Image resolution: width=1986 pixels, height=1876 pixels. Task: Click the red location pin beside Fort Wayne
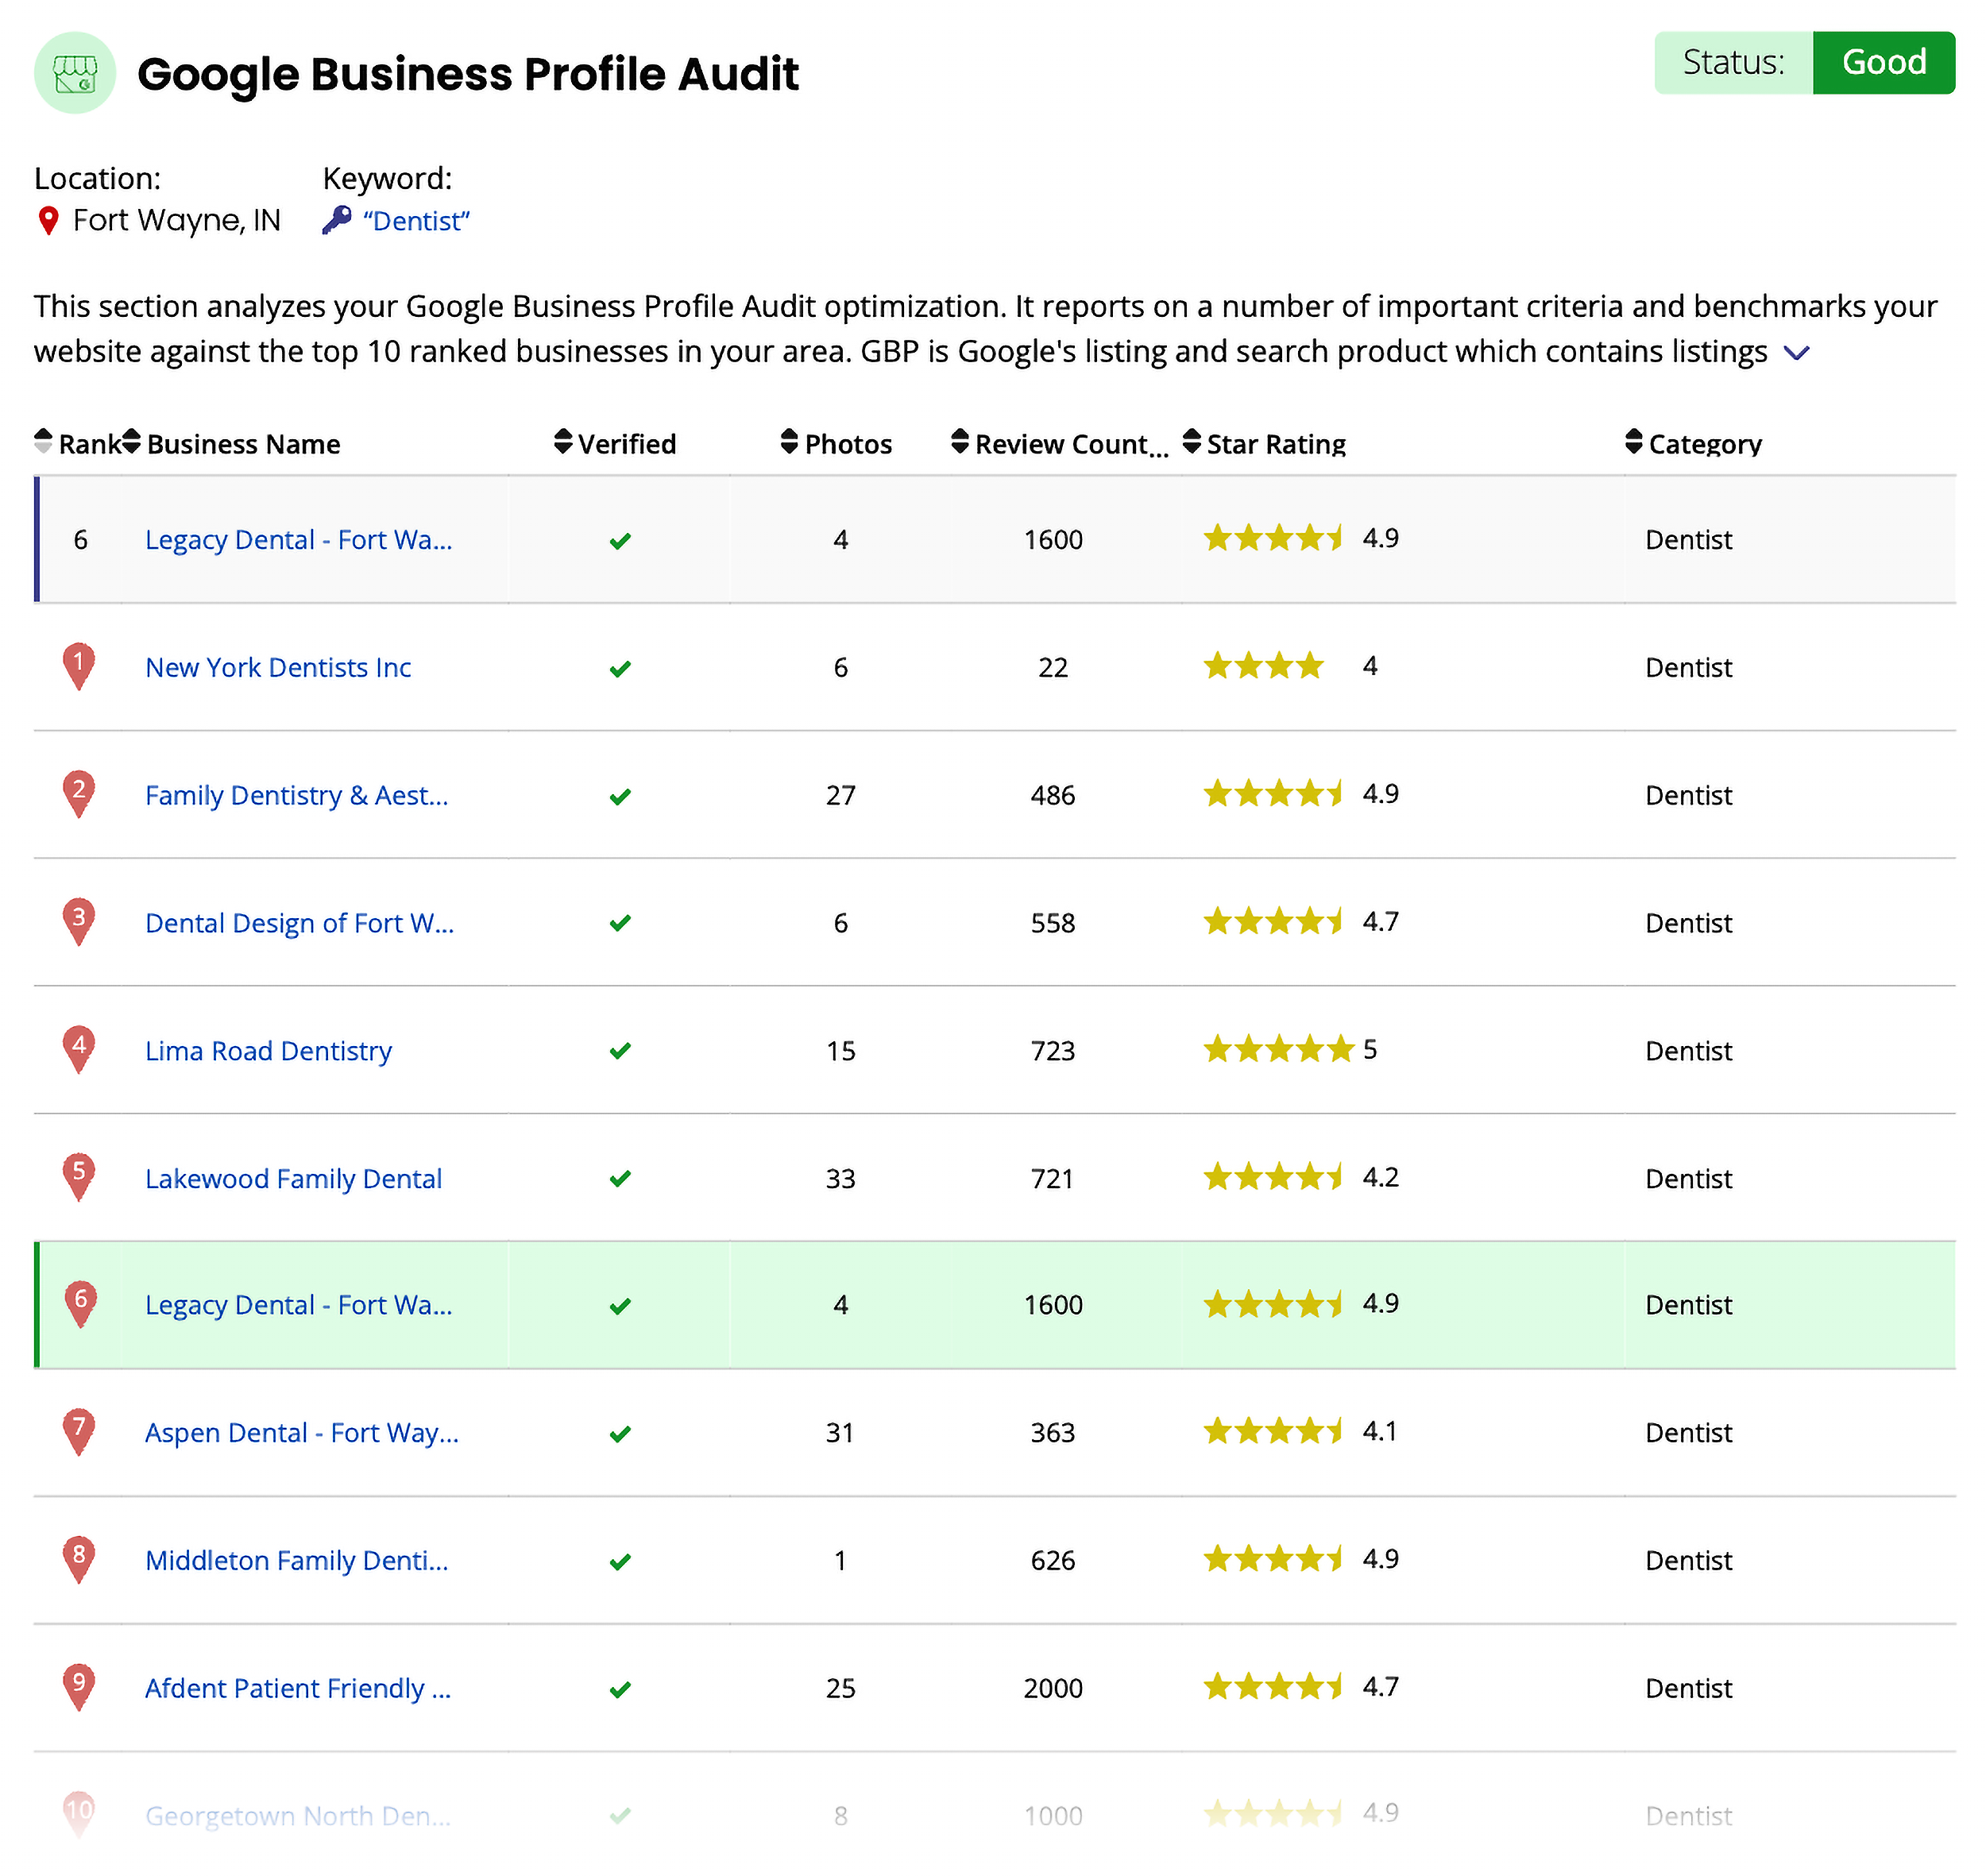click(x=48, y=221)
